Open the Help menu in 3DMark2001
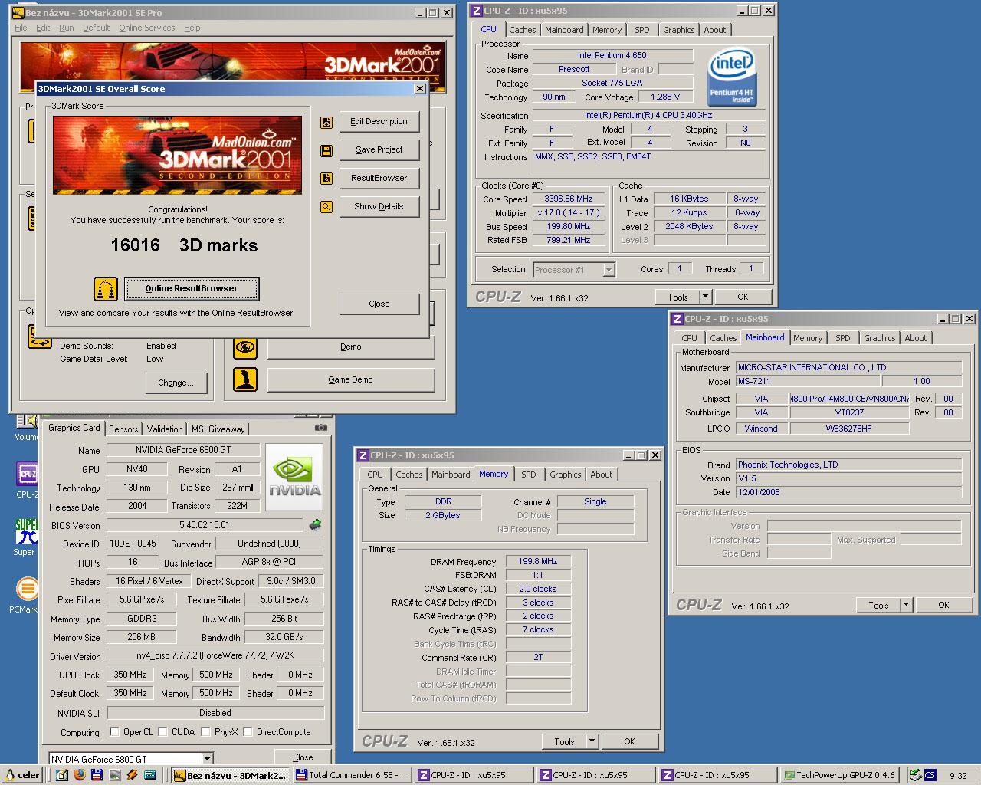 192,28
